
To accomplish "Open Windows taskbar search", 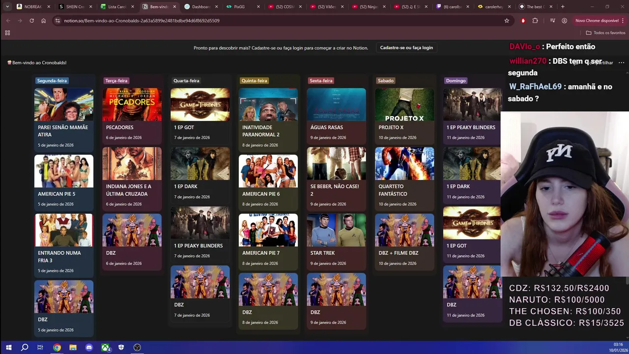I will [x=25, y=348].
